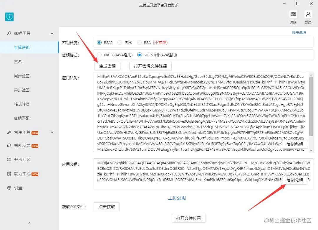
Task: Click the 打开密钥文件路径 button
Action: pyautogui.click(x=150, y=66)
